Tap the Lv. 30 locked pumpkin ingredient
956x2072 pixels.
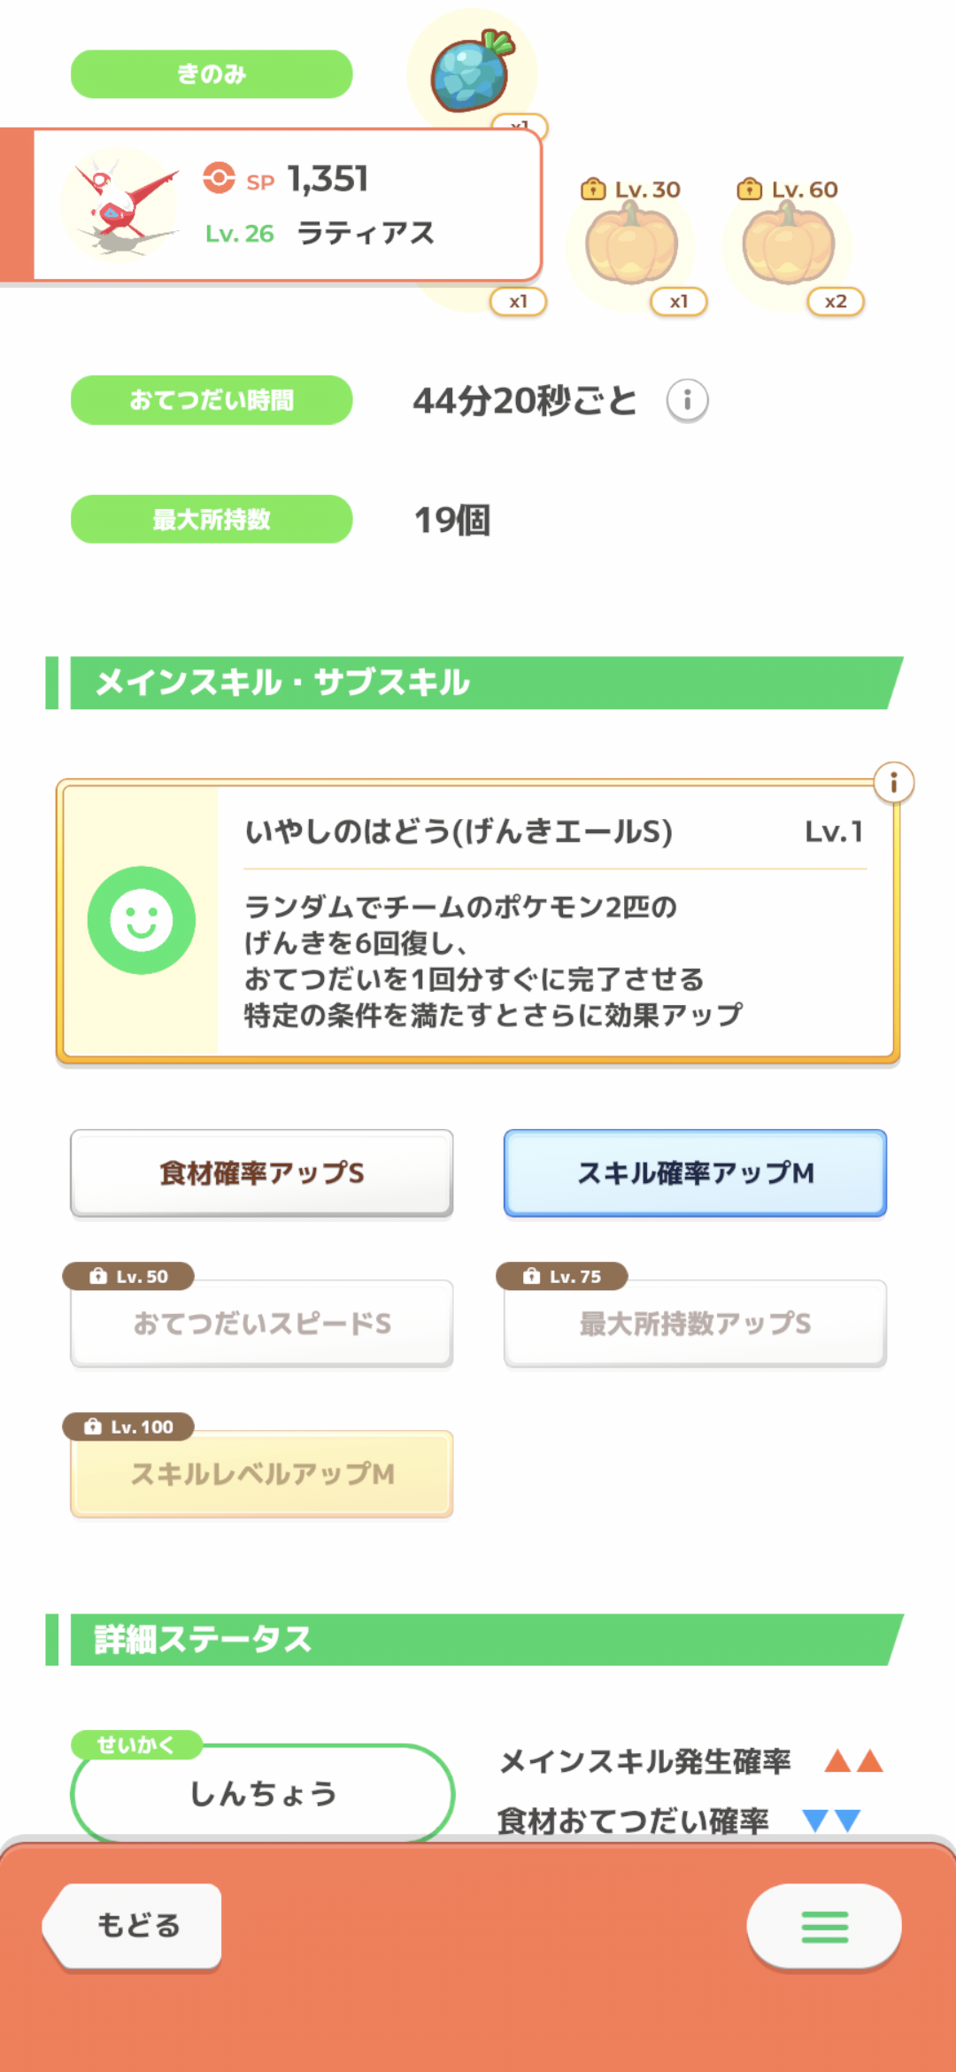coord(632,244)
